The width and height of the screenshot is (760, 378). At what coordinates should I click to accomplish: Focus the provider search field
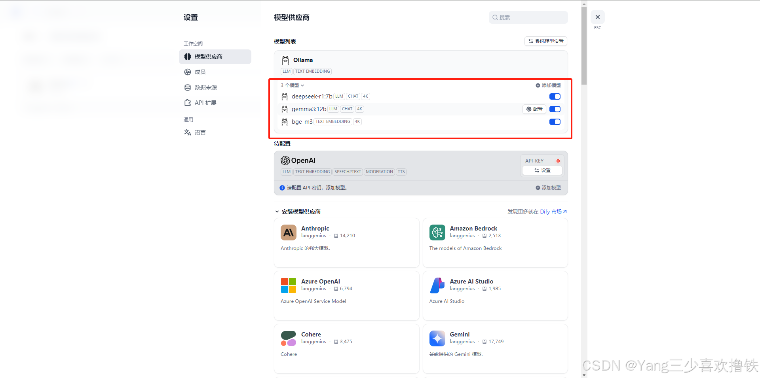[x=528, y=17]
